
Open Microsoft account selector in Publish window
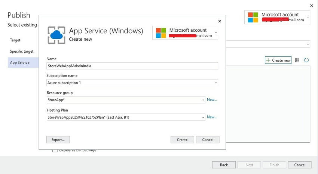[x=277, y=17]
